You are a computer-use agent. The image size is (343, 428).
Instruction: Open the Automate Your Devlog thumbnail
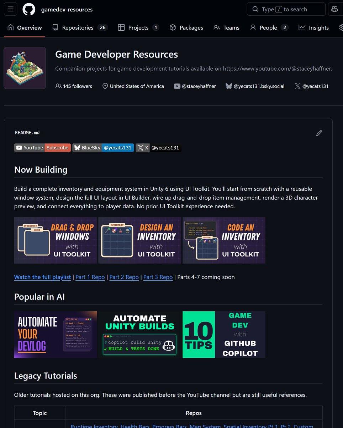pos(56,335)
